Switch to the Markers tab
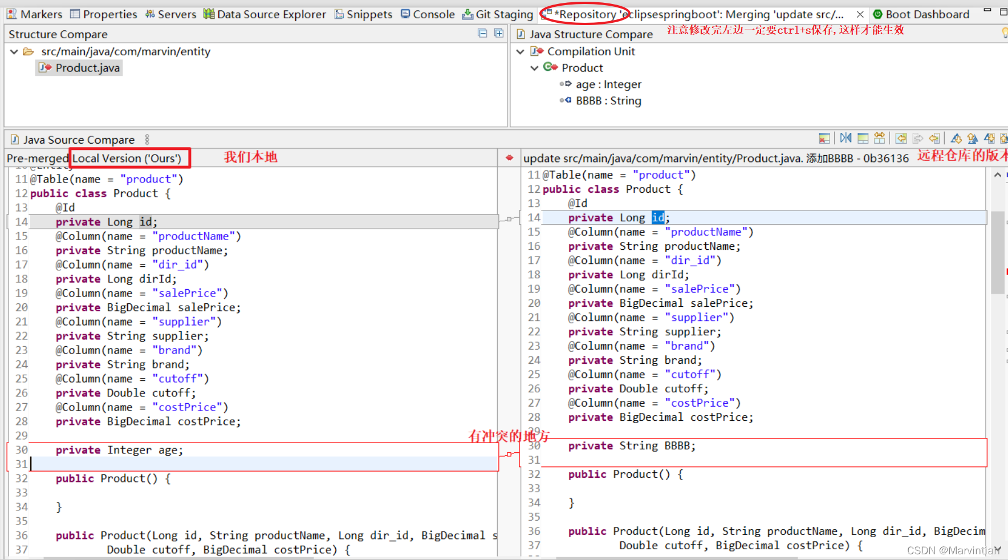The width and height of the screenshot is (1008, 560). pos(34,14)
